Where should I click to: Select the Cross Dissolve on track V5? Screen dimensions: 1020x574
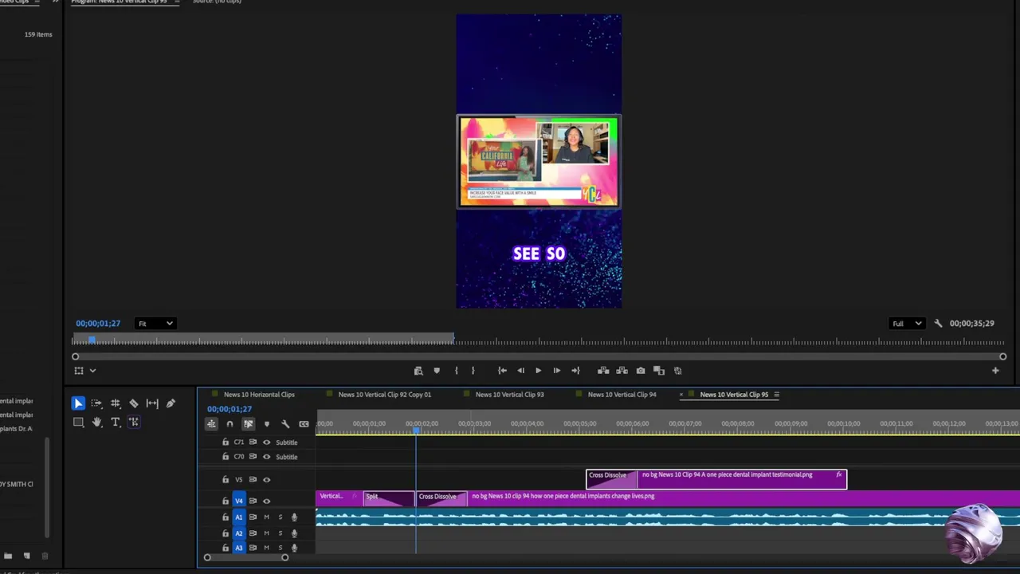click(x=611, y=478)
